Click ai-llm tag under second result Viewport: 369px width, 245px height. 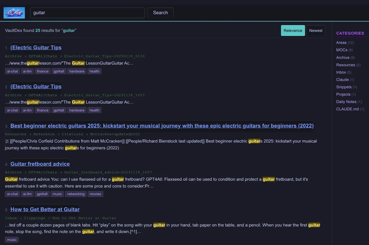coord(27,110)
